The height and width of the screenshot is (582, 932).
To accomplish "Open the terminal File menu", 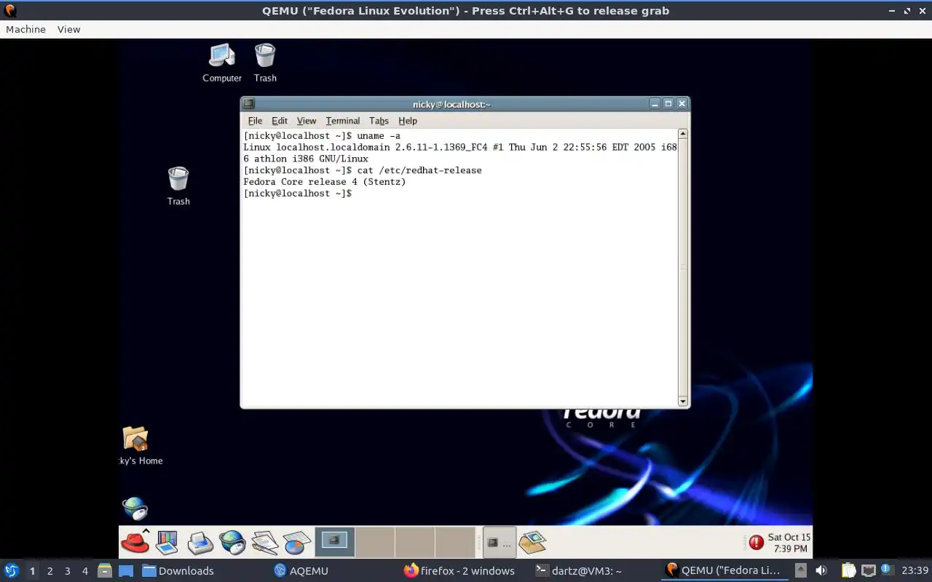I will (255, 121).
